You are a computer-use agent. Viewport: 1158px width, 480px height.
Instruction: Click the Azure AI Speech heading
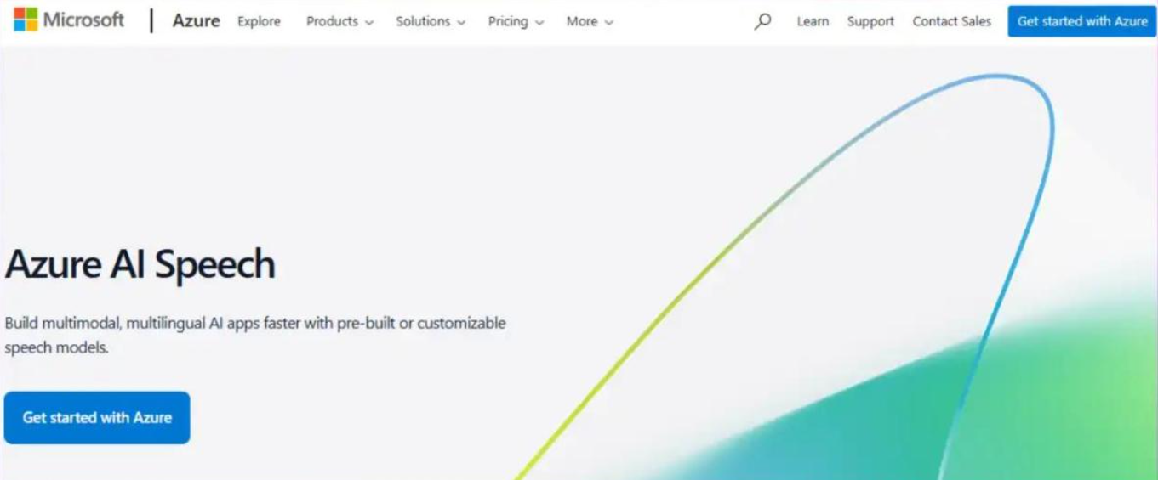tap(140, 264)
